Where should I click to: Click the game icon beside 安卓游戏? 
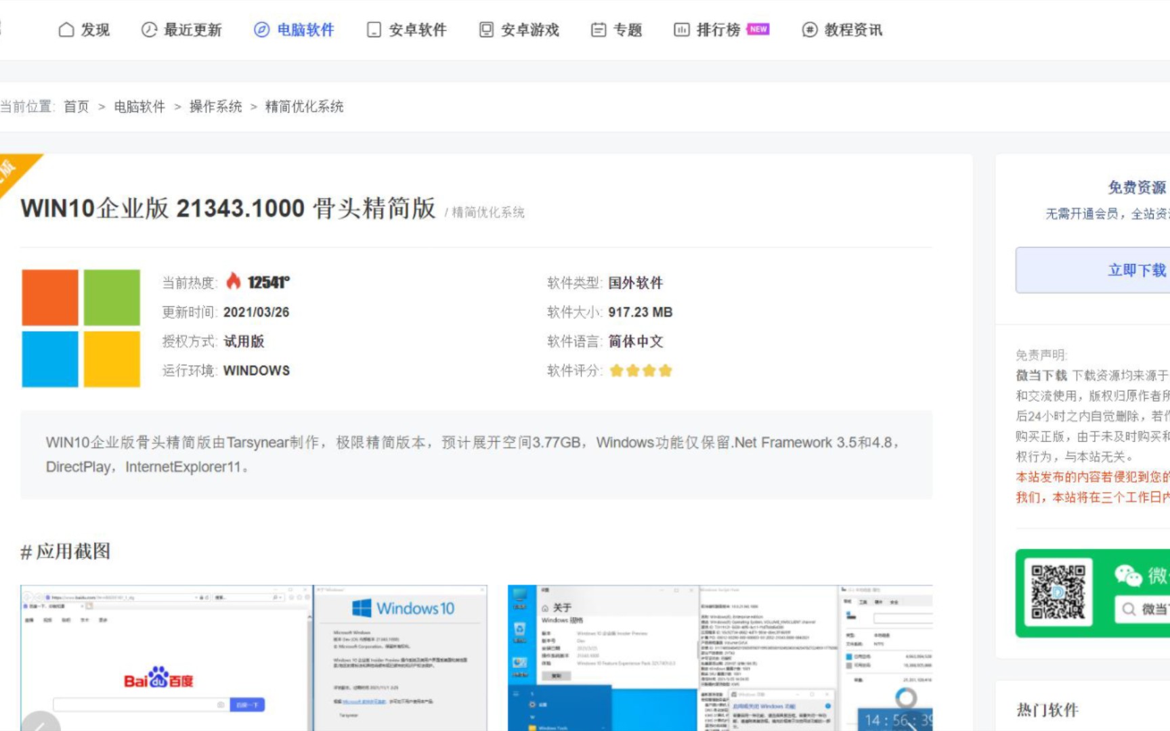click(486, 30)
